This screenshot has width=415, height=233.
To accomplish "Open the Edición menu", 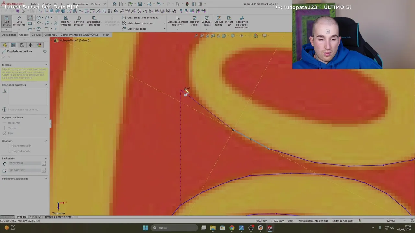I will [x=47, y=4].
